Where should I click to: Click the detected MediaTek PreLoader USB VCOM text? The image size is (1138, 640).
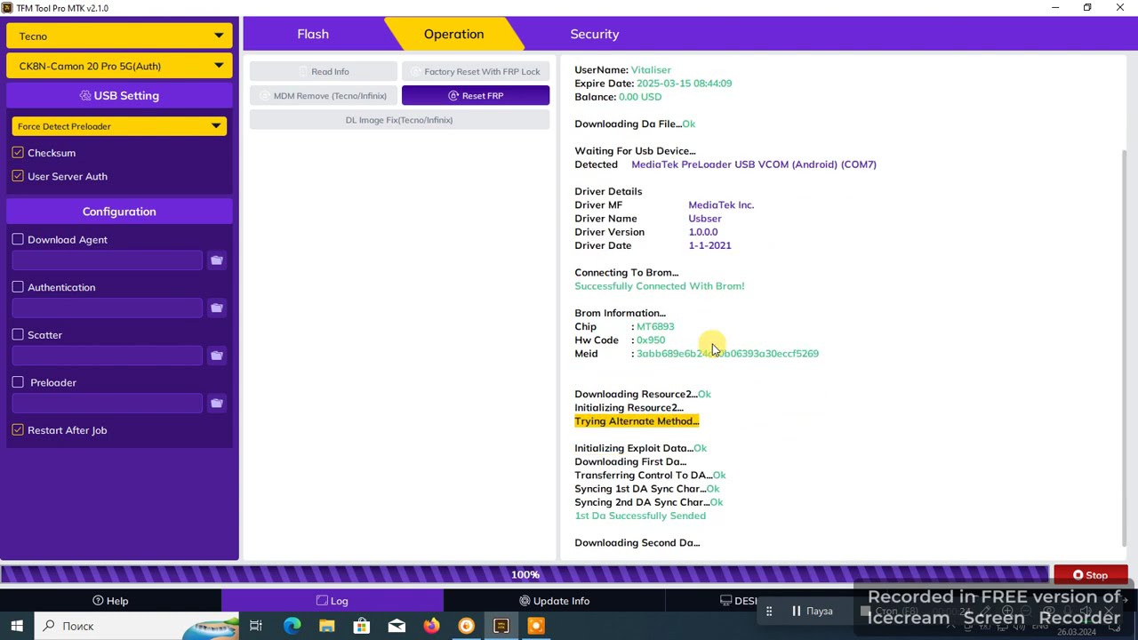pos(754,164)
